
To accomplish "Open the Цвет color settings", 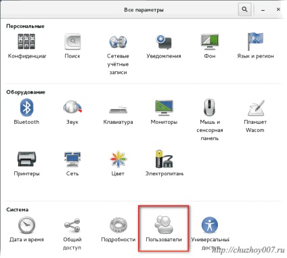I will coord(118,164).
